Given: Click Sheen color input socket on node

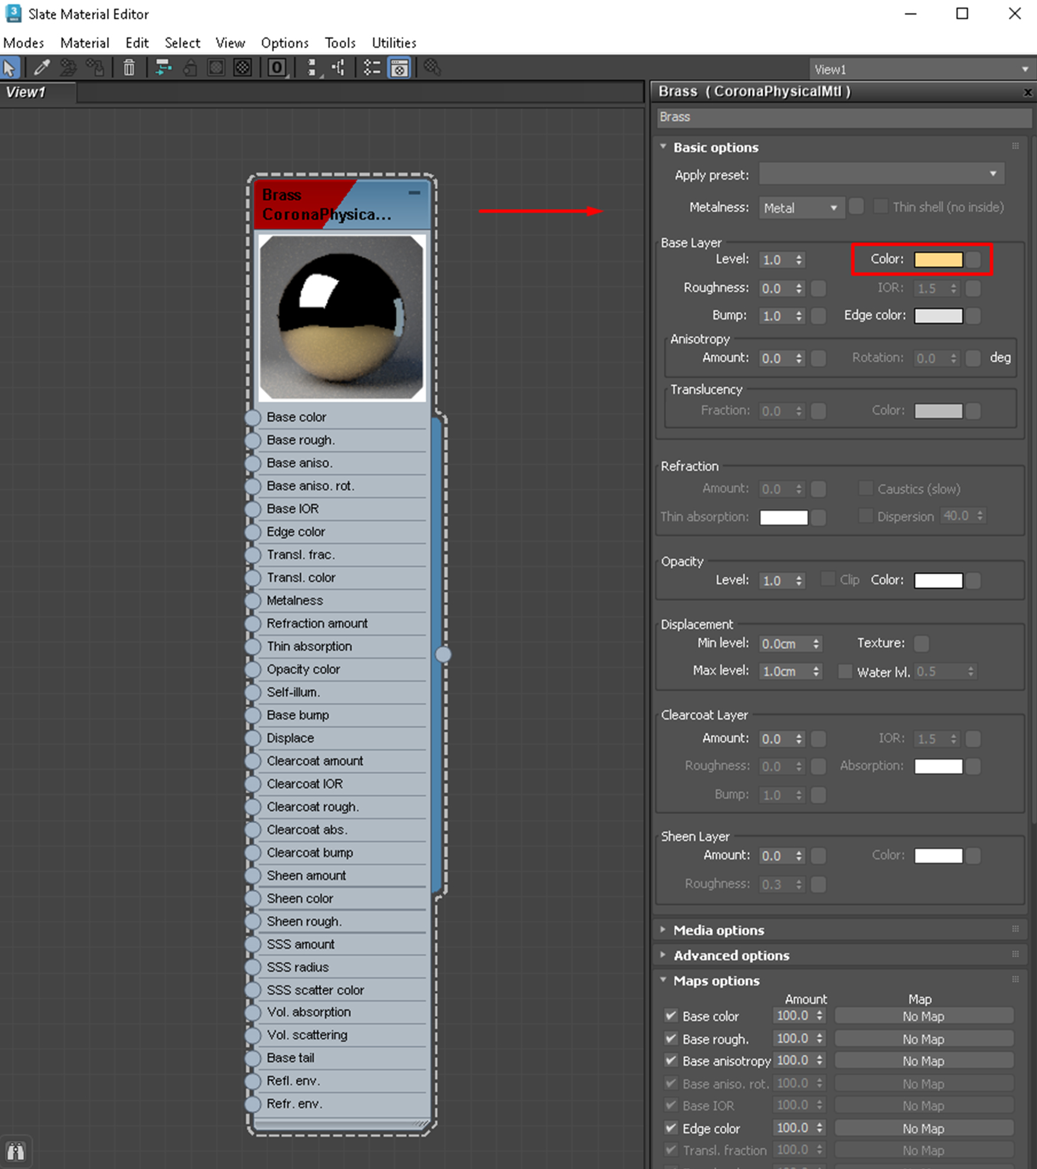Looking at the screenshot, I should click(x=253, y=898).
